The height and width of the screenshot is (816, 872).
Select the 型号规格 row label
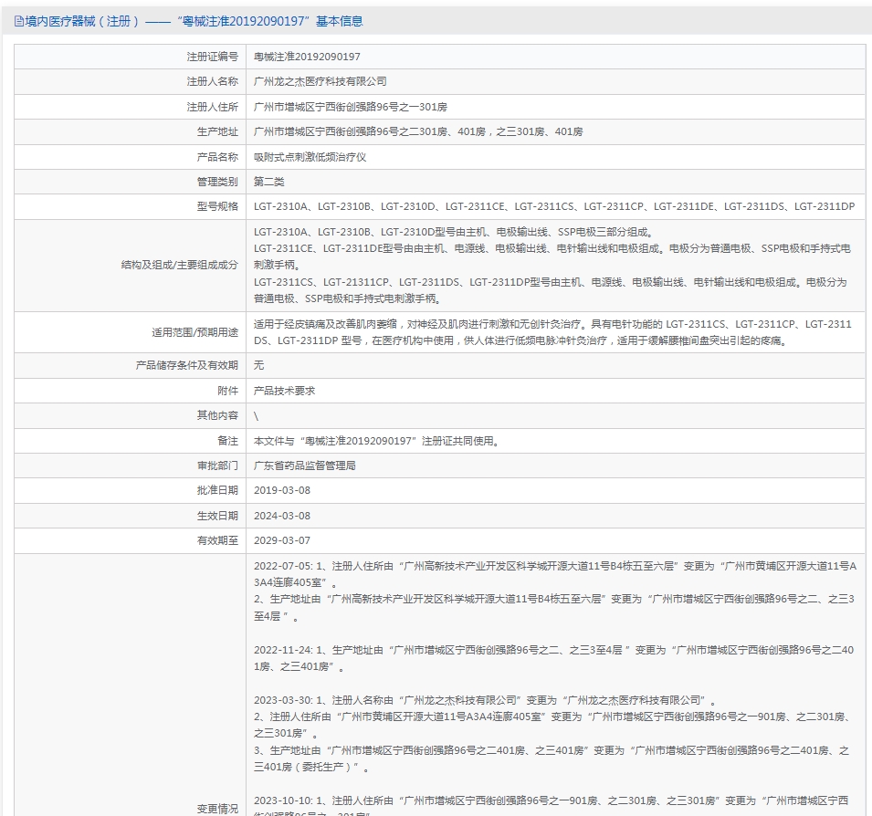point(217,206)
